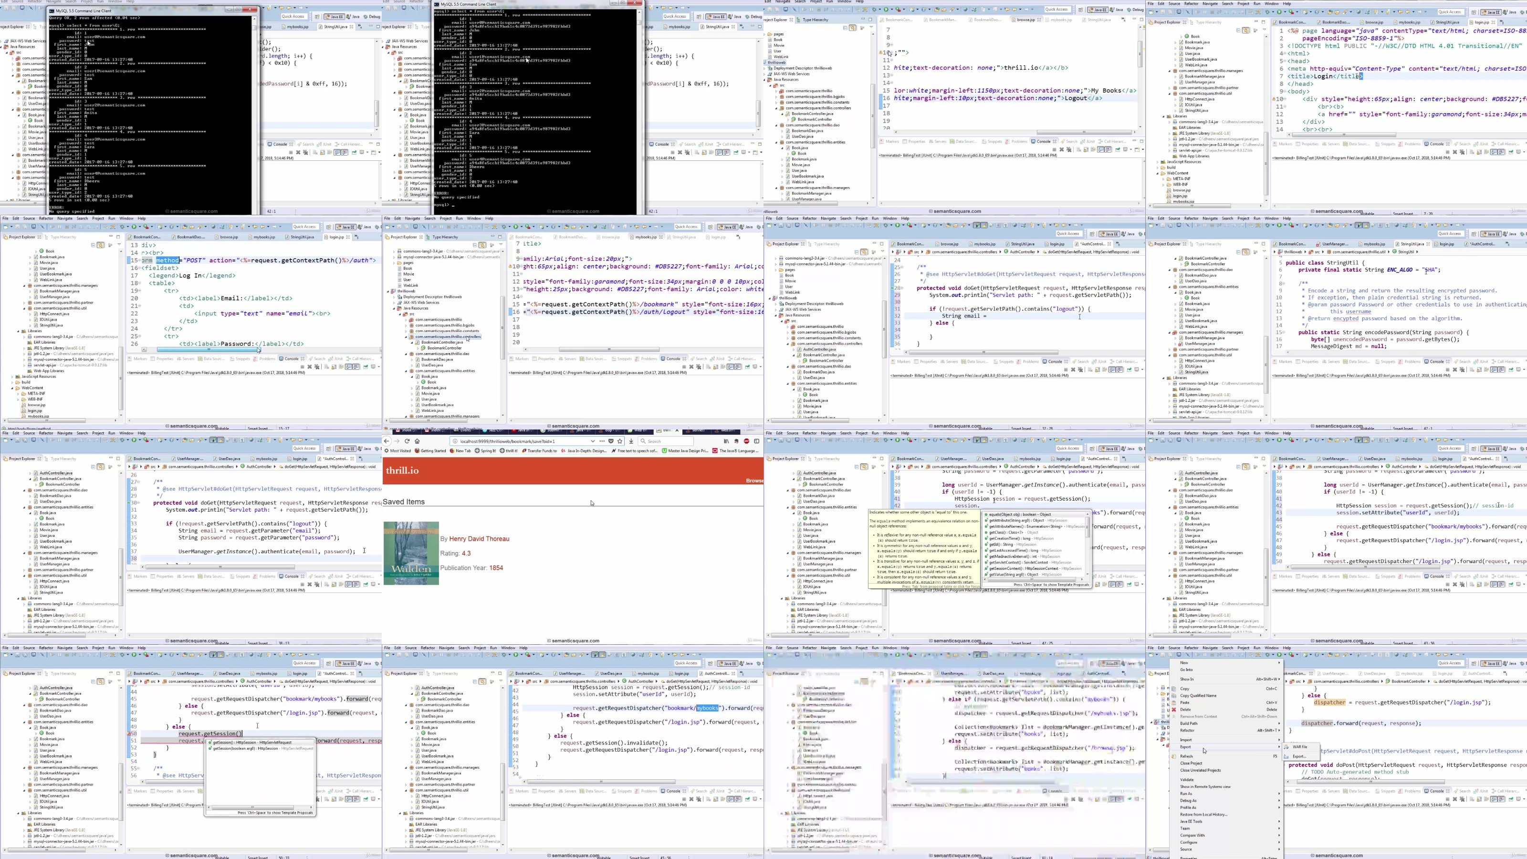Expand thrillio.partner package beside session autocomplete
Image resolution: width=1527 pixels, height=859 pixels.
pos(788,570)
